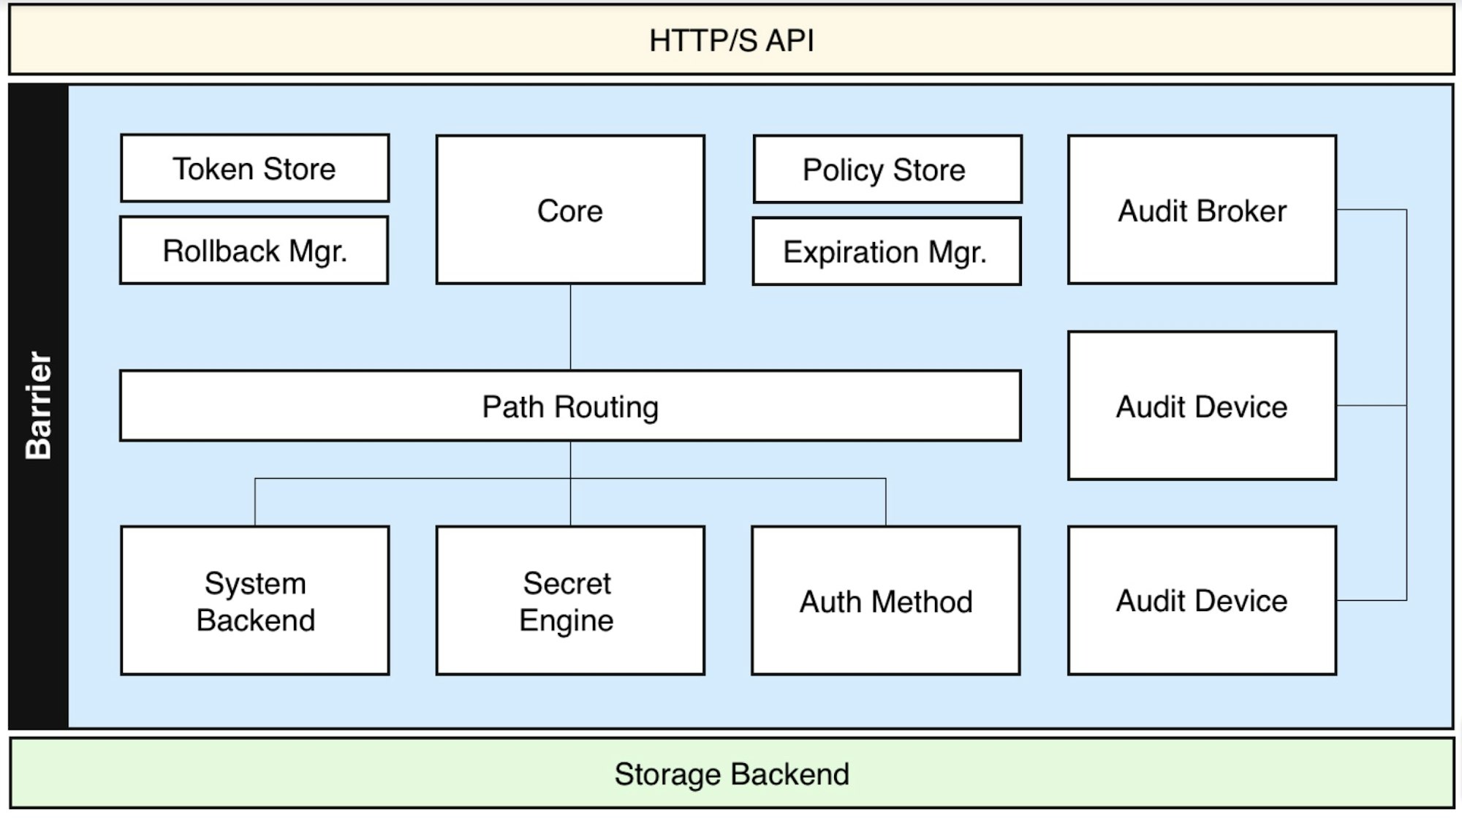Click the connector from Path Routing to System Backend
Viewport: 1462px width, 818px height.
pyautogui.click(x=256, y=504)
